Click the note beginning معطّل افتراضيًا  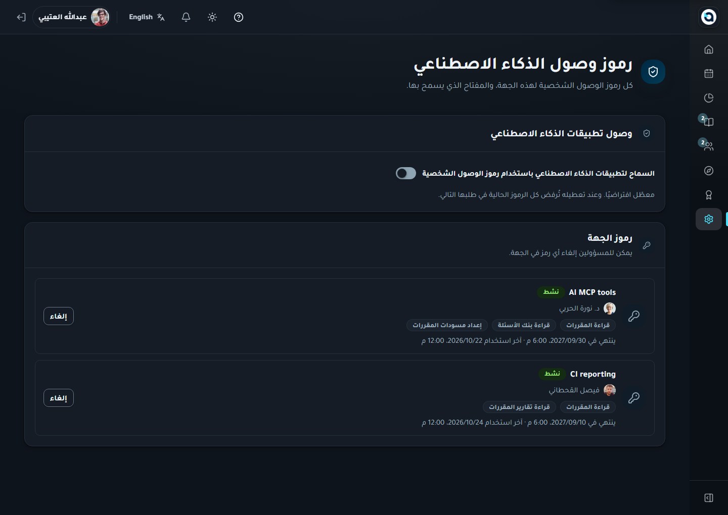[547, 195]
